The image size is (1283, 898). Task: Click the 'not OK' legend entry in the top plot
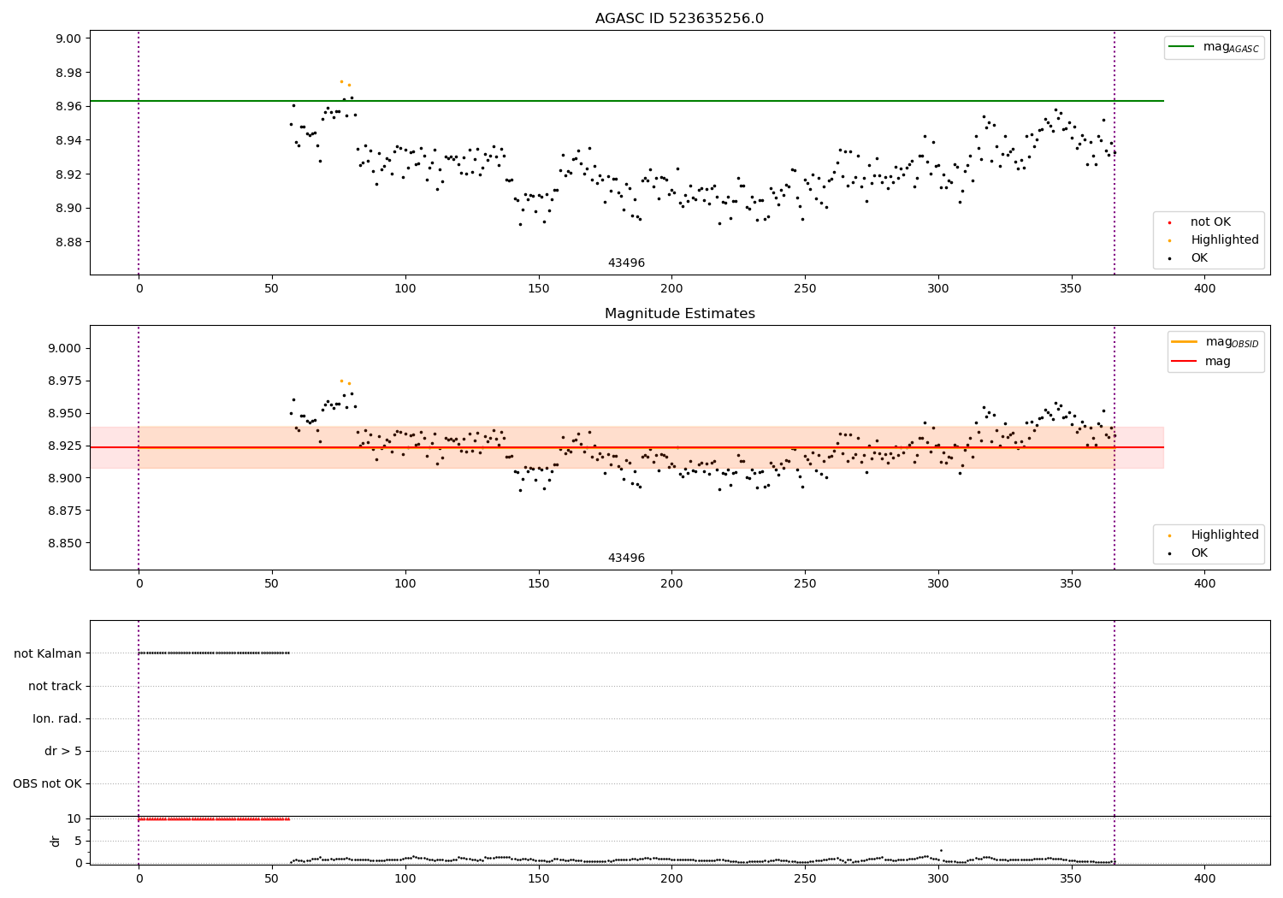[x=1199, y=222]
